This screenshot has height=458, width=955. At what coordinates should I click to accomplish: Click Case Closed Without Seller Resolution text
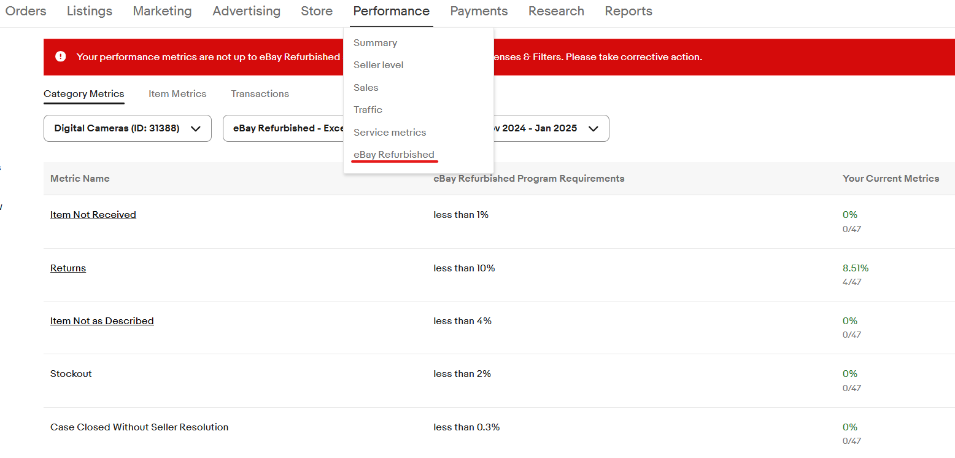(139, 427)
